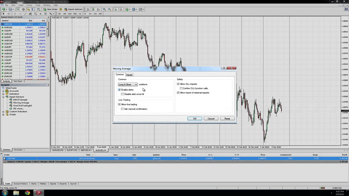Toggle the Navigator window toolbar icon
349x196 pixels.
tap(28, 9)
